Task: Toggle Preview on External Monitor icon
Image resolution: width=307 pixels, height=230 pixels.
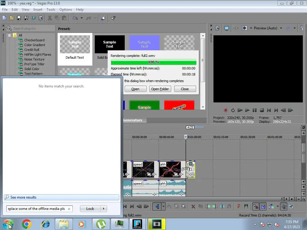Action: 227,28
